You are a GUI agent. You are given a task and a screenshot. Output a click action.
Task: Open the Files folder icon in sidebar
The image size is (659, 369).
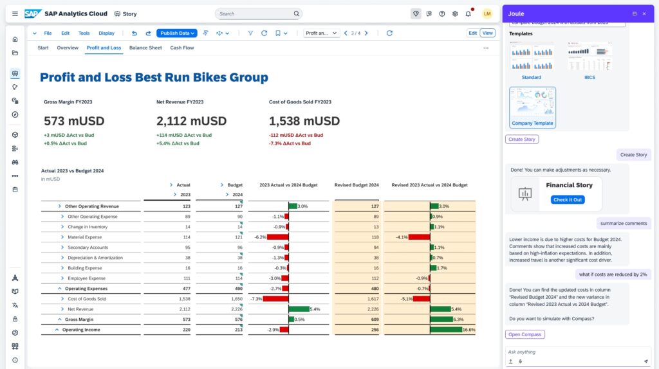pos(15,53)
